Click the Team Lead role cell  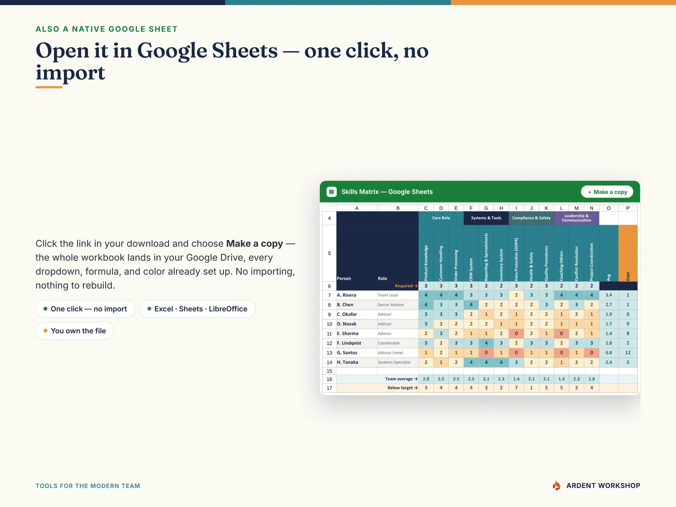398,295
